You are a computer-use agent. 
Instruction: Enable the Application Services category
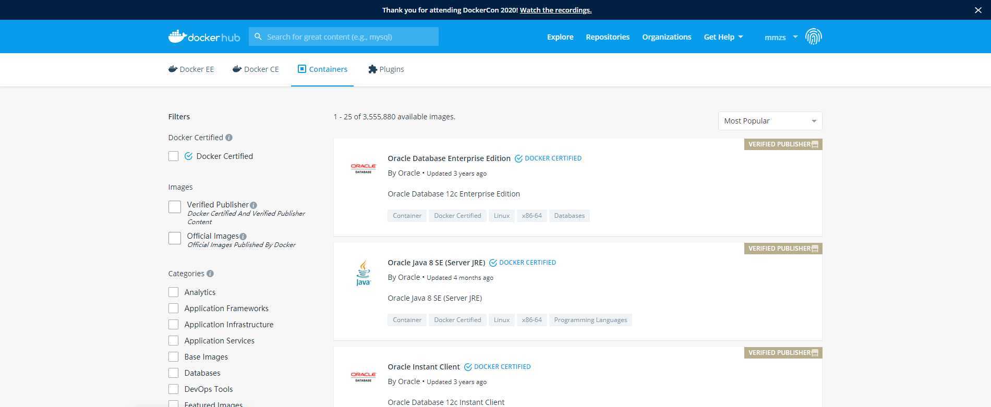point(174,341)
